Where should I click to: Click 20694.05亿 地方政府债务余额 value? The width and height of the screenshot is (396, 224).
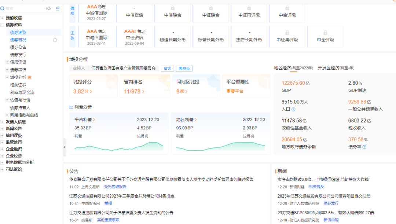(x=294, y=139)
